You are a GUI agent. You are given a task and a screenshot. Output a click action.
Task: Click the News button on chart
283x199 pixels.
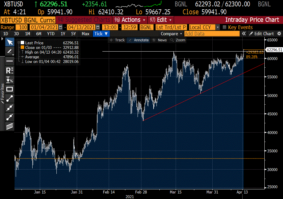pyautogui.click(x=160, y=40)
